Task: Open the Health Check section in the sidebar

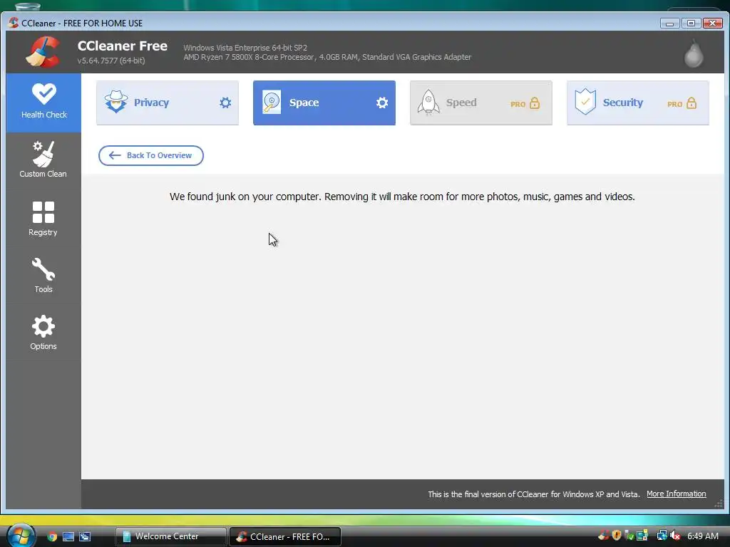Action: [x=43, y=103]
